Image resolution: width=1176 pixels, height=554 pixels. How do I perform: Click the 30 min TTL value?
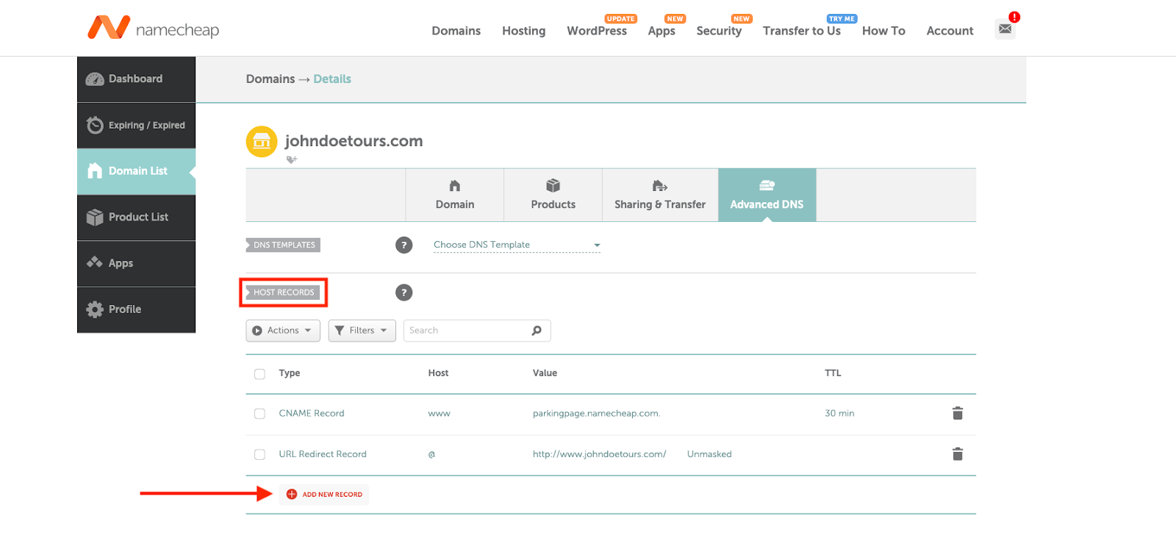click(x=839, y=414)
